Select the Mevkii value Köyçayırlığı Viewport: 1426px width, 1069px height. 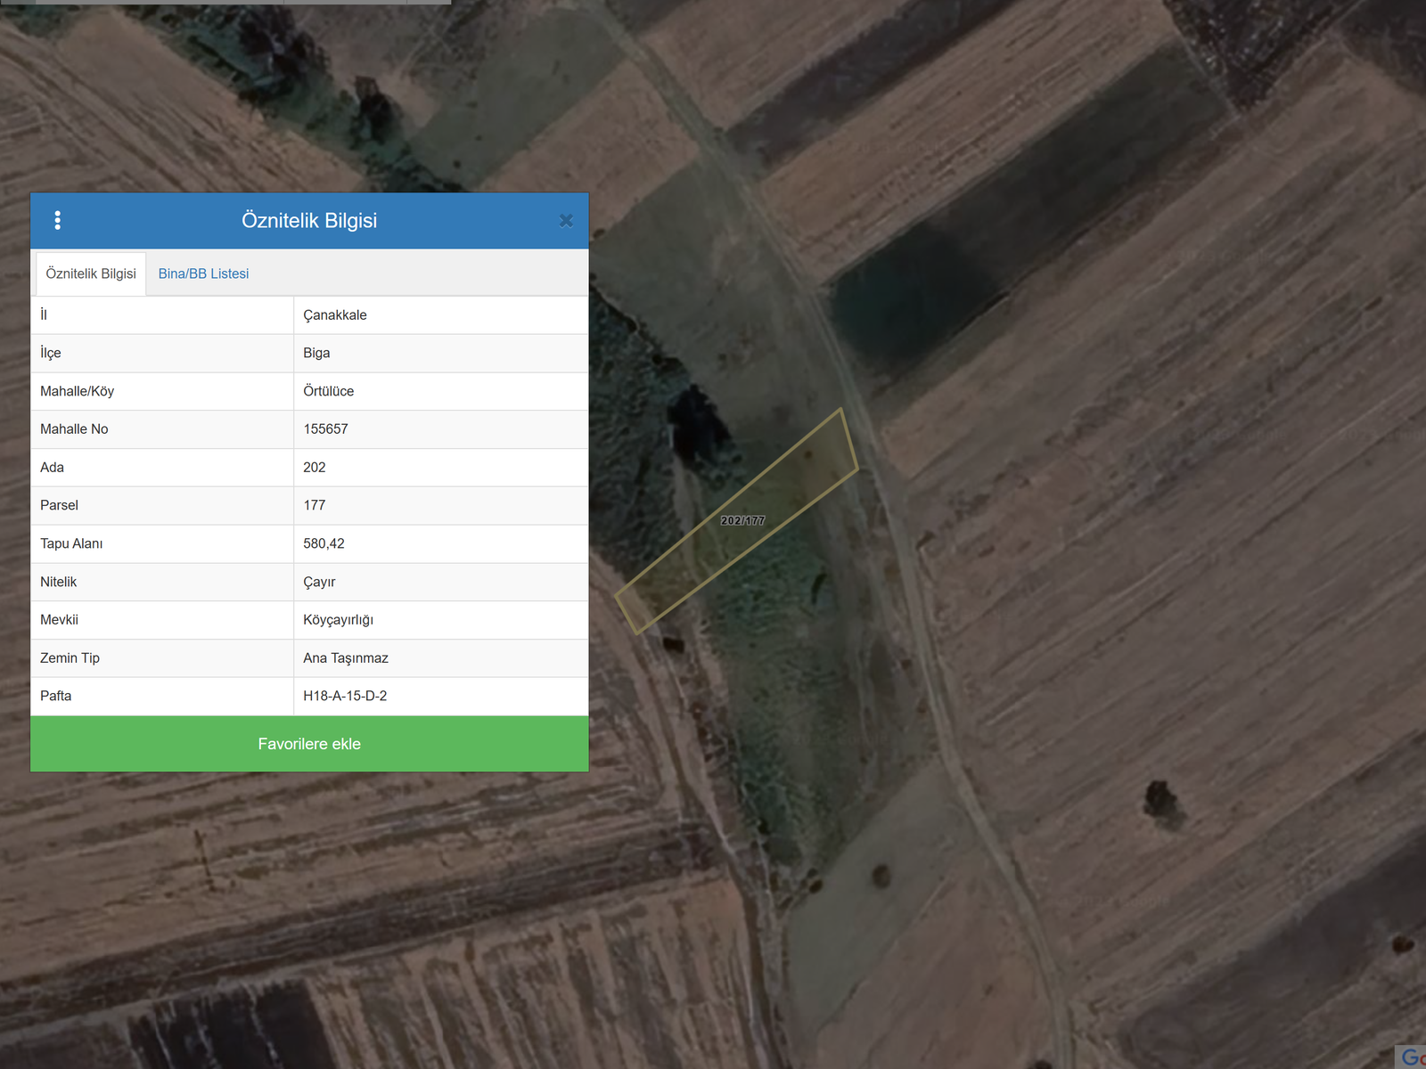tap(338, 620)
